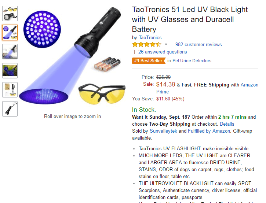Expand the ratings dropdown arrow beside the stars
This screenshot has height=203, width=266.
pos(166,45)
